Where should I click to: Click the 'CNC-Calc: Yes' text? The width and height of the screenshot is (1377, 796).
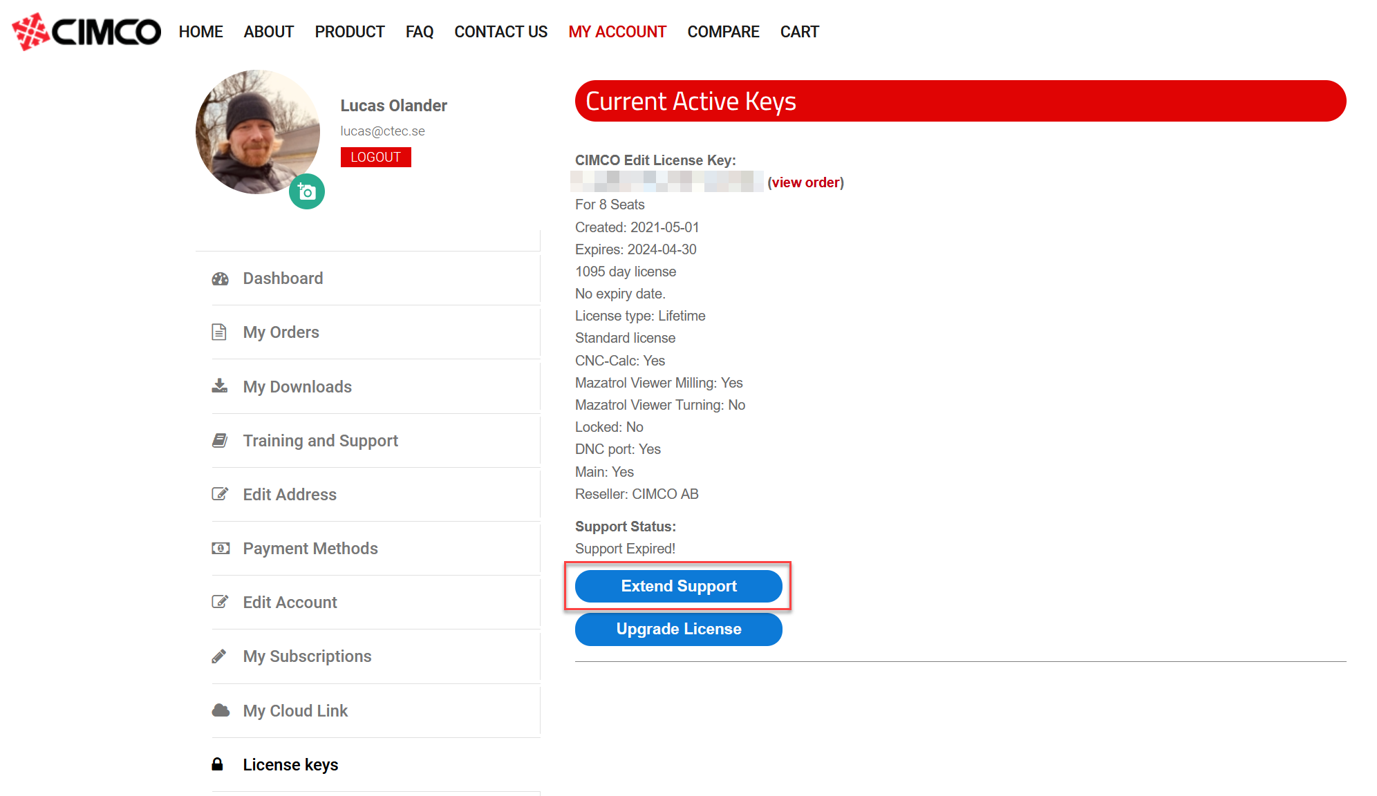point(620,361)
